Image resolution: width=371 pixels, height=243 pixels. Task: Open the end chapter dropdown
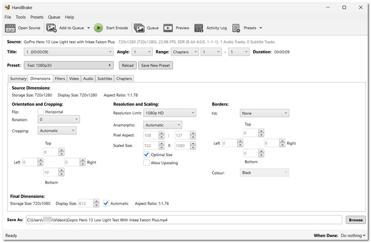[x=239, y=52]
